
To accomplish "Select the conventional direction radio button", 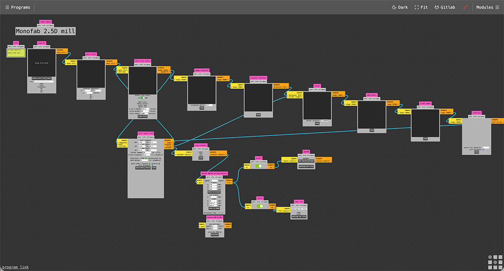I will pyautogui.click(x=160, y=158).
